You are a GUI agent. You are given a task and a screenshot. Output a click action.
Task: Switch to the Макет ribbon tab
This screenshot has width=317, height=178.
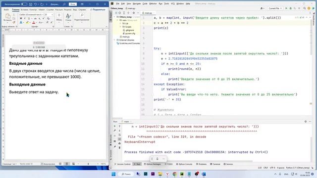[42, 9]
